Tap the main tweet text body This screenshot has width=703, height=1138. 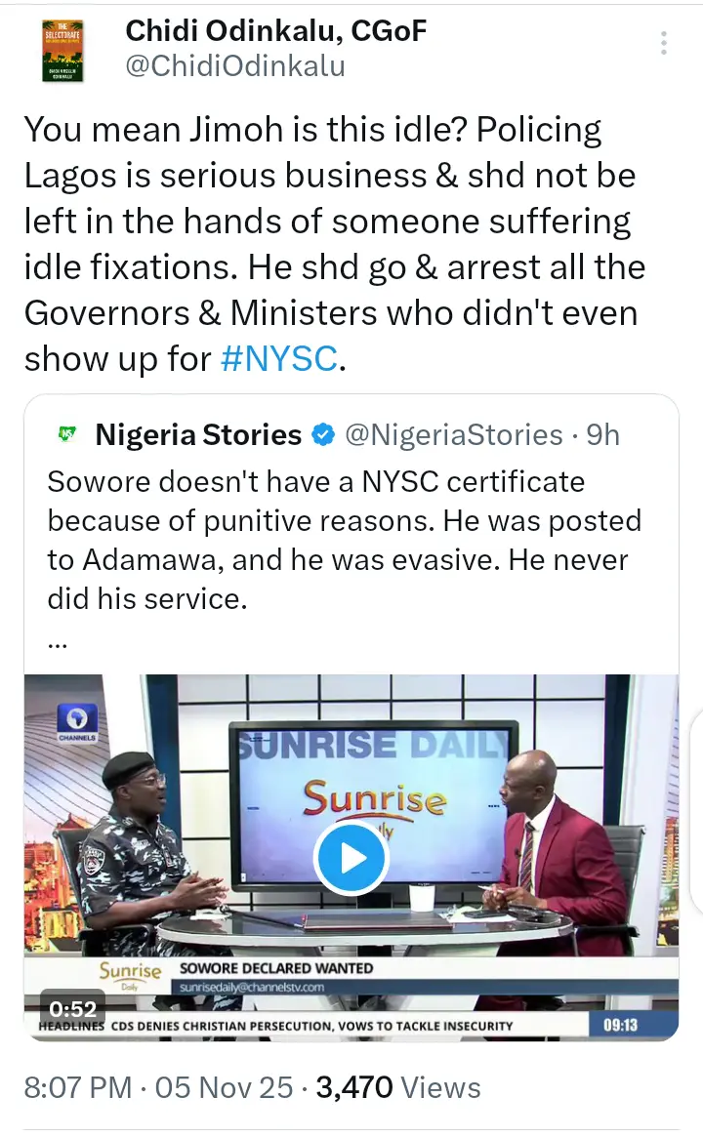pos(334,245)
